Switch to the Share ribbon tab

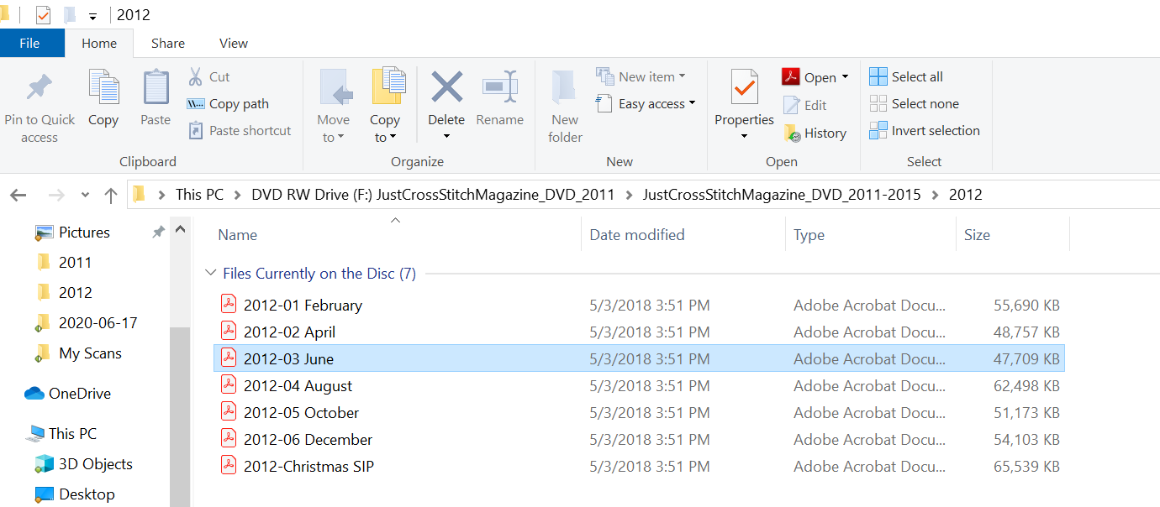click(168, 44)
